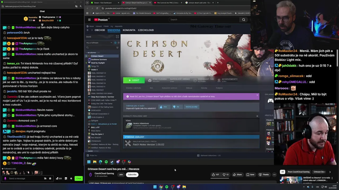Open more actions ellipsis under the video

point(274,174)
